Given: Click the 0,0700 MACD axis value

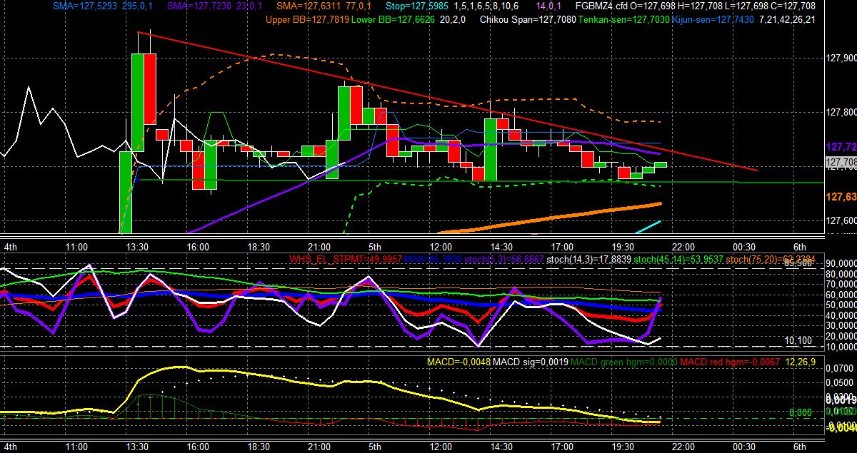Looking at the screenshot, I should coord(841,369).
